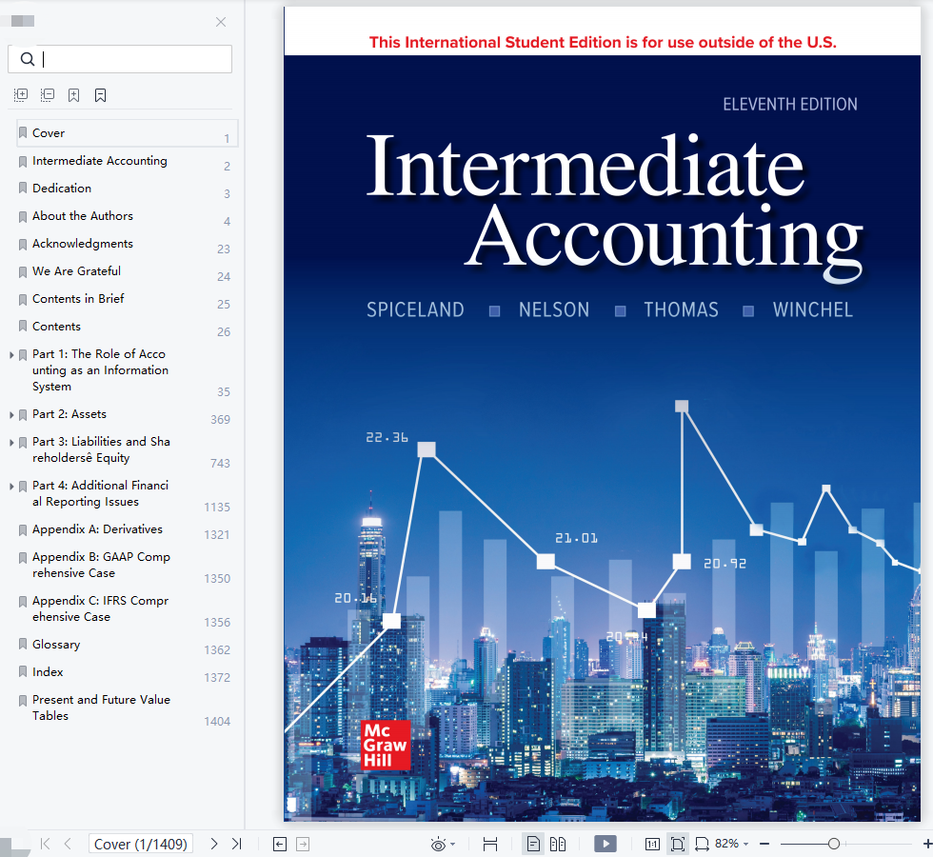Select the Part 2: Assets bookmark text

[69, 414]
